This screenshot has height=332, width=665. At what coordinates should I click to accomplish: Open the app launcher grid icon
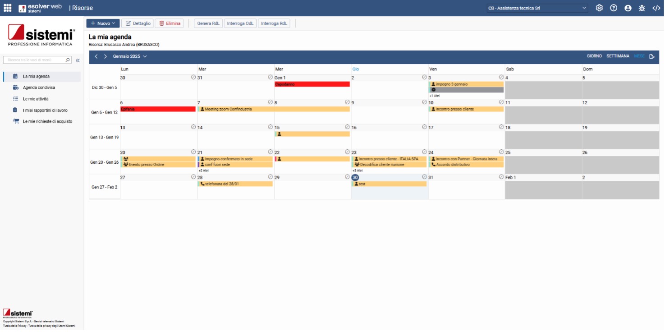[x=8, y=8]
